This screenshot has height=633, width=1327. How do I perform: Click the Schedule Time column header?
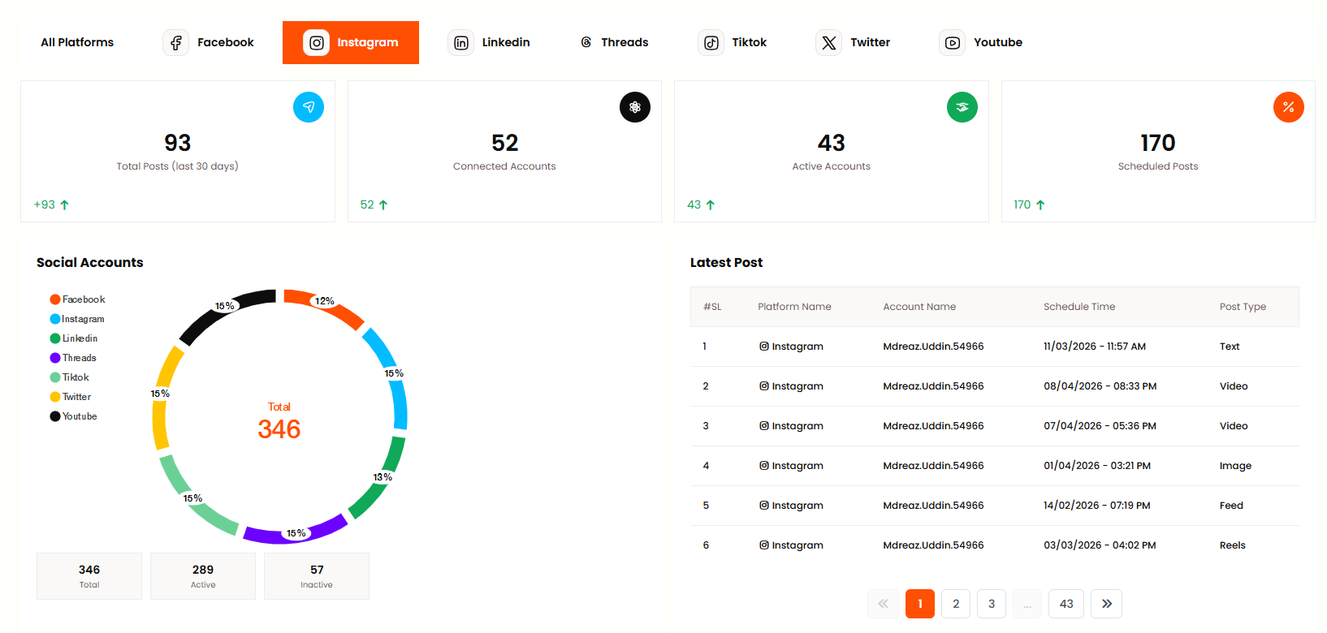(1078, 307)
